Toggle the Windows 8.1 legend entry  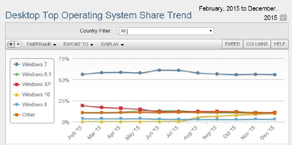32,74
